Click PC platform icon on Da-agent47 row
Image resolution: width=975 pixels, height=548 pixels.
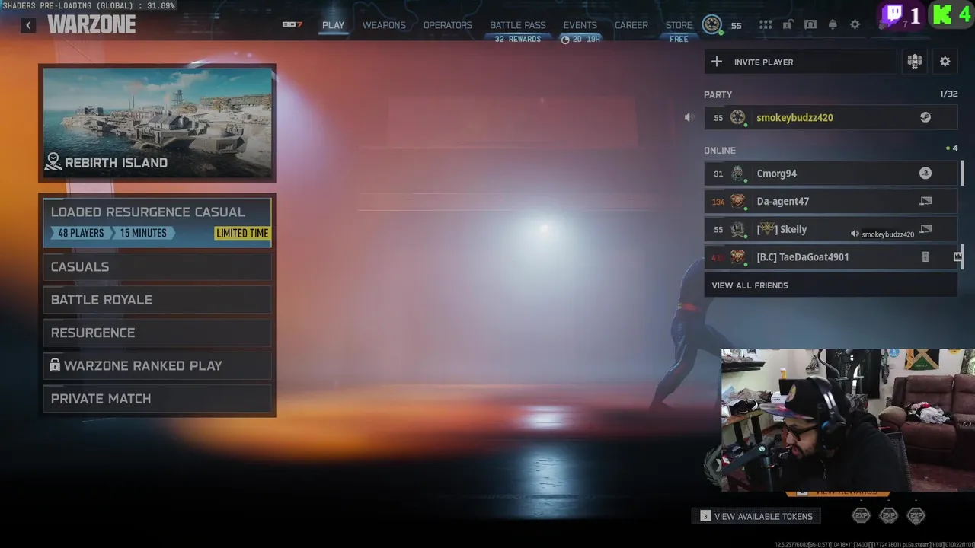[x=925, y=201]
